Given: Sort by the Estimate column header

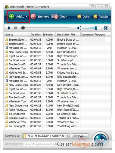Looking at the screenshot, I should (49, 35).
